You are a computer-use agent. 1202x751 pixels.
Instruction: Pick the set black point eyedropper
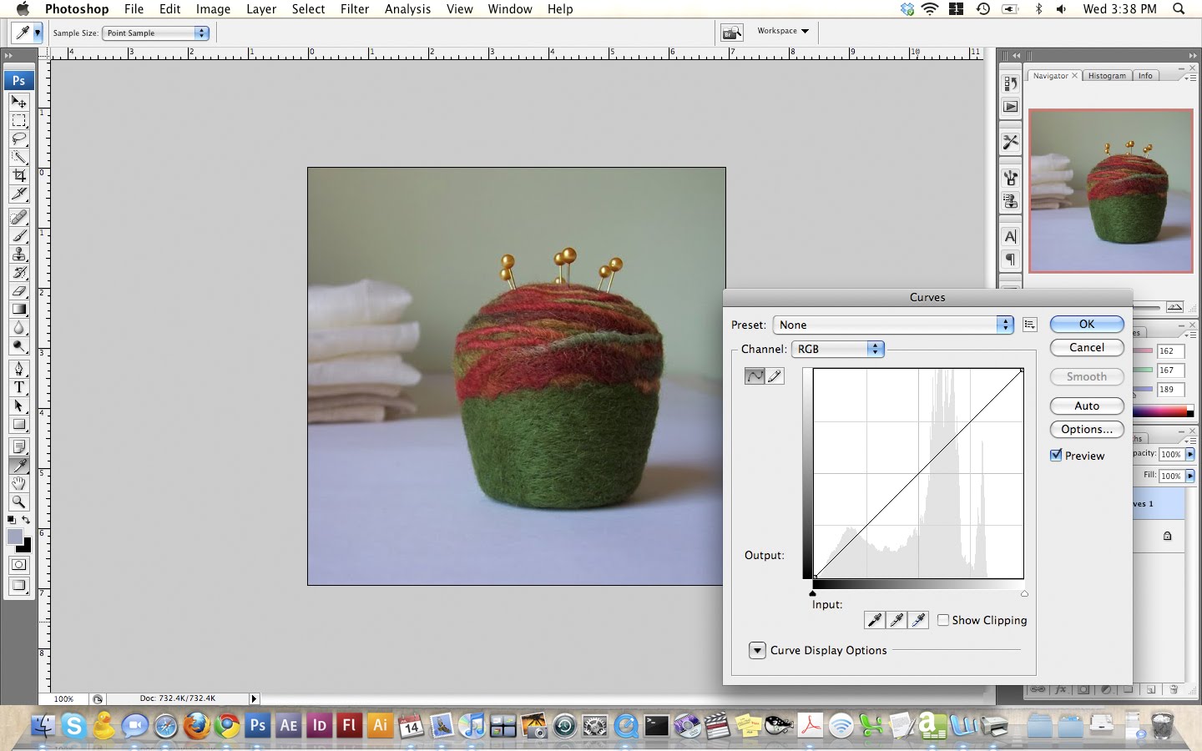tap(874, 620)
